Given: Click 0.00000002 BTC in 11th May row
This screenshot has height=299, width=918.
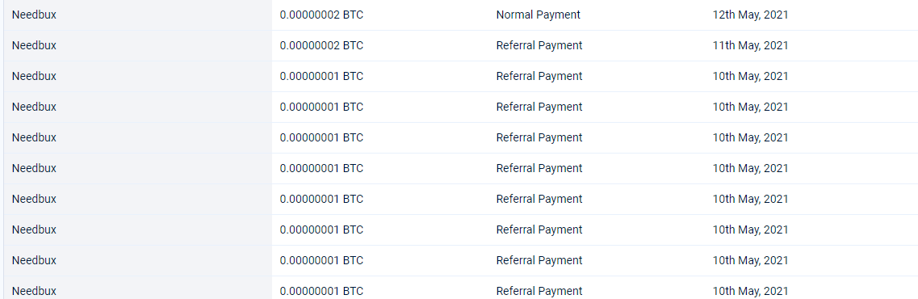Looking at the screenshot, I should [321, 45].
